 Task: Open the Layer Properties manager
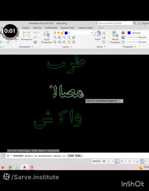(x=46, y=37)
